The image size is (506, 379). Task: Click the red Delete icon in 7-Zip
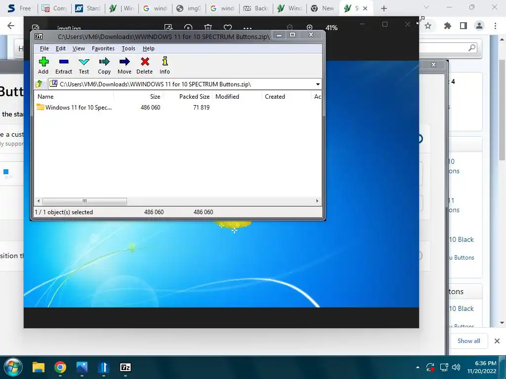click(145, 66)
